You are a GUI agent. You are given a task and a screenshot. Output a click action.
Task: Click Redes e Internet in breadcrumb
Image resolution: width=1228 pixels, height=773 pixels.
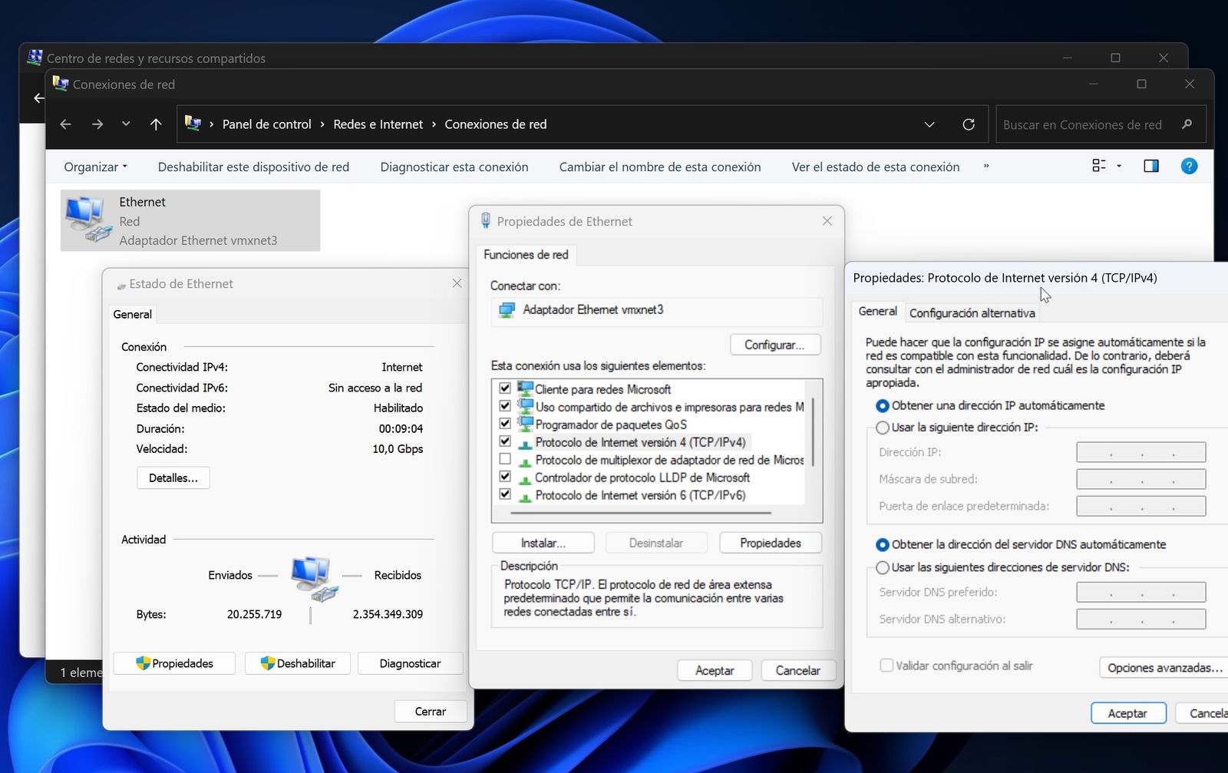(378, 124)
